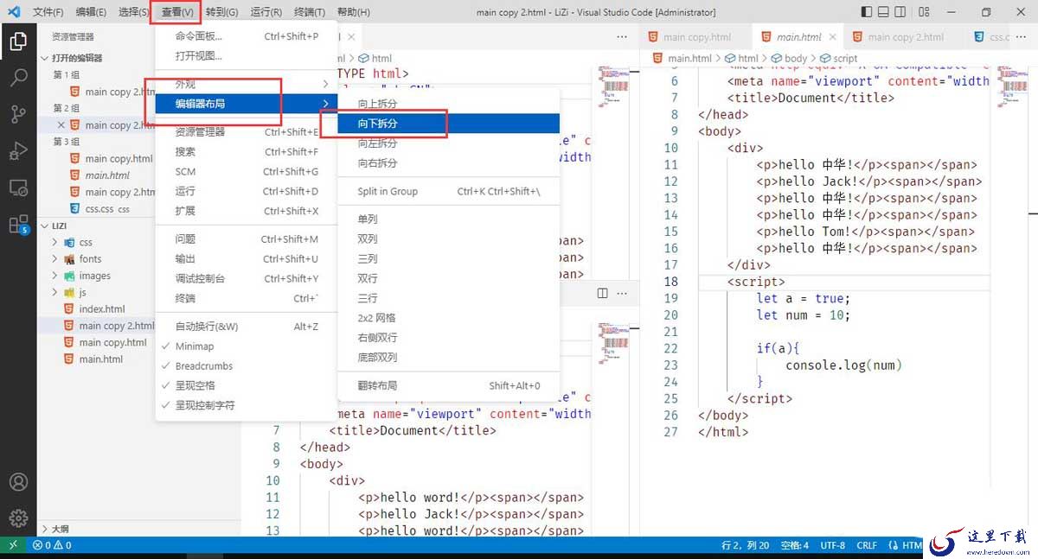Open Customize Layout icon in title bar

coord(923,12)
